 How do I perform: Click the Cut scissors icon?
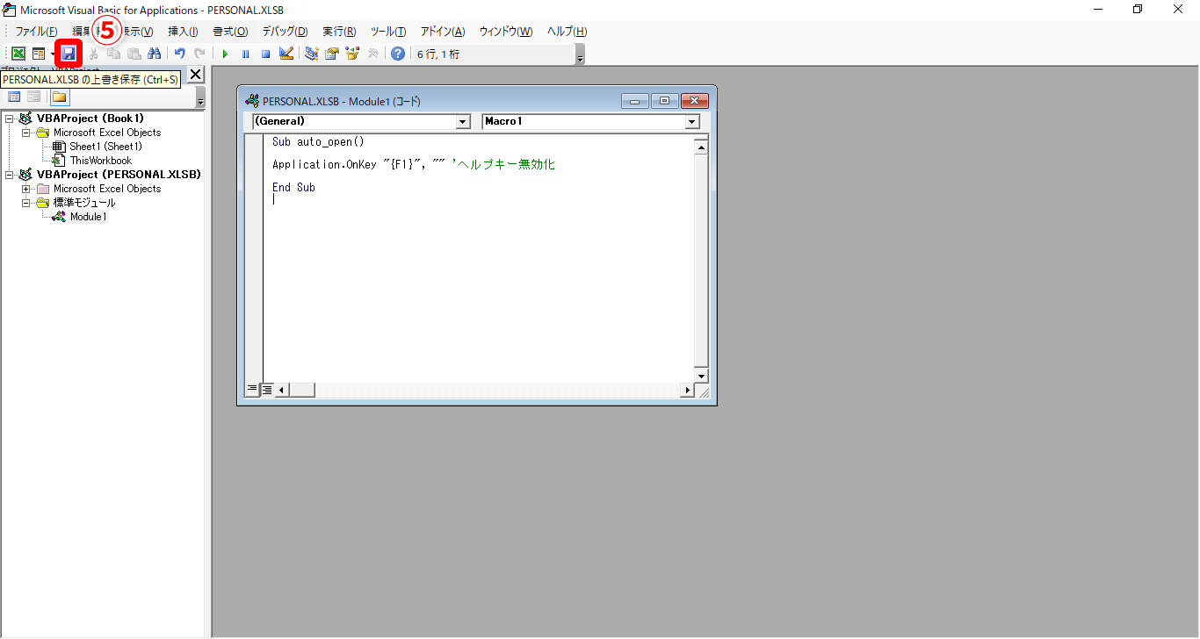pyautogui.click(x=93, y=54)
